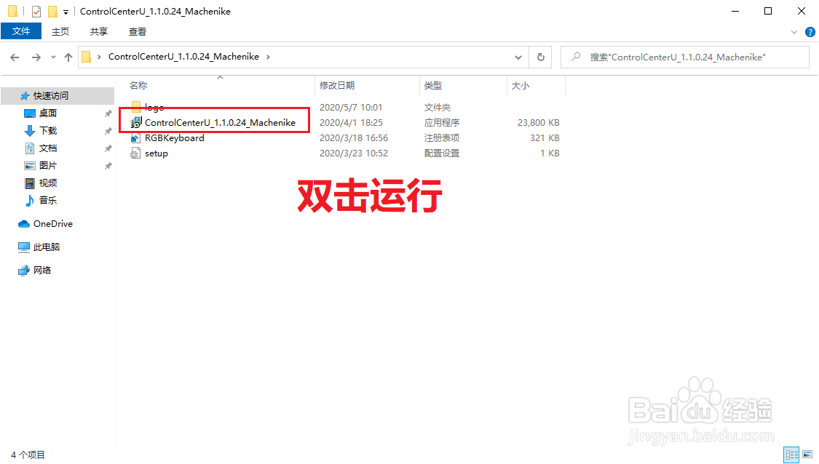Select the ControlCenterU_1.1.0.24_Machenike application file
The width and height of the screenshot is (819, 464).
point(220,123)
